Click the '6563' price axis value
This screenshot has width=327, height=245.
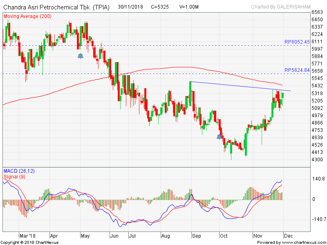[317, 12]
